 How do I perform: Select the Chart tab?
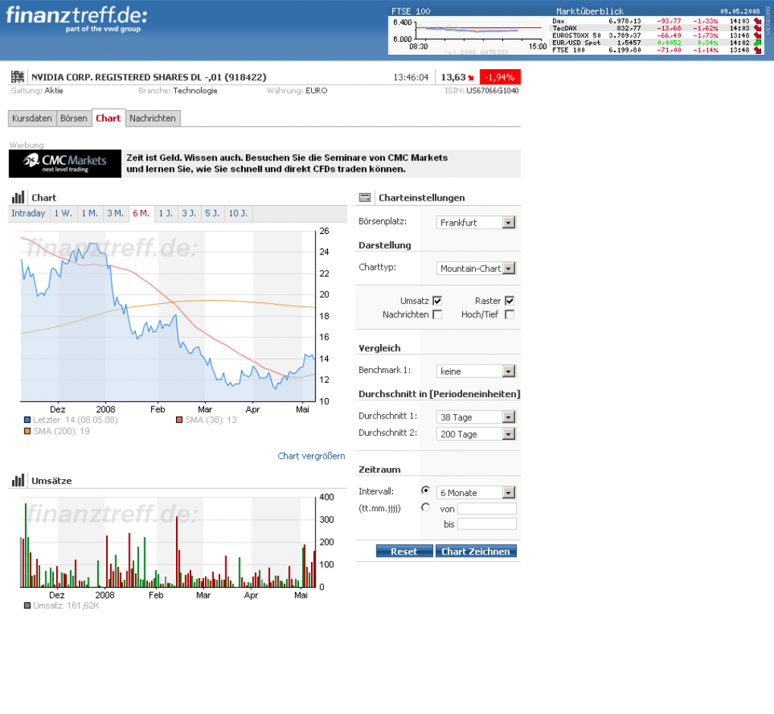[x=109, y=118]
